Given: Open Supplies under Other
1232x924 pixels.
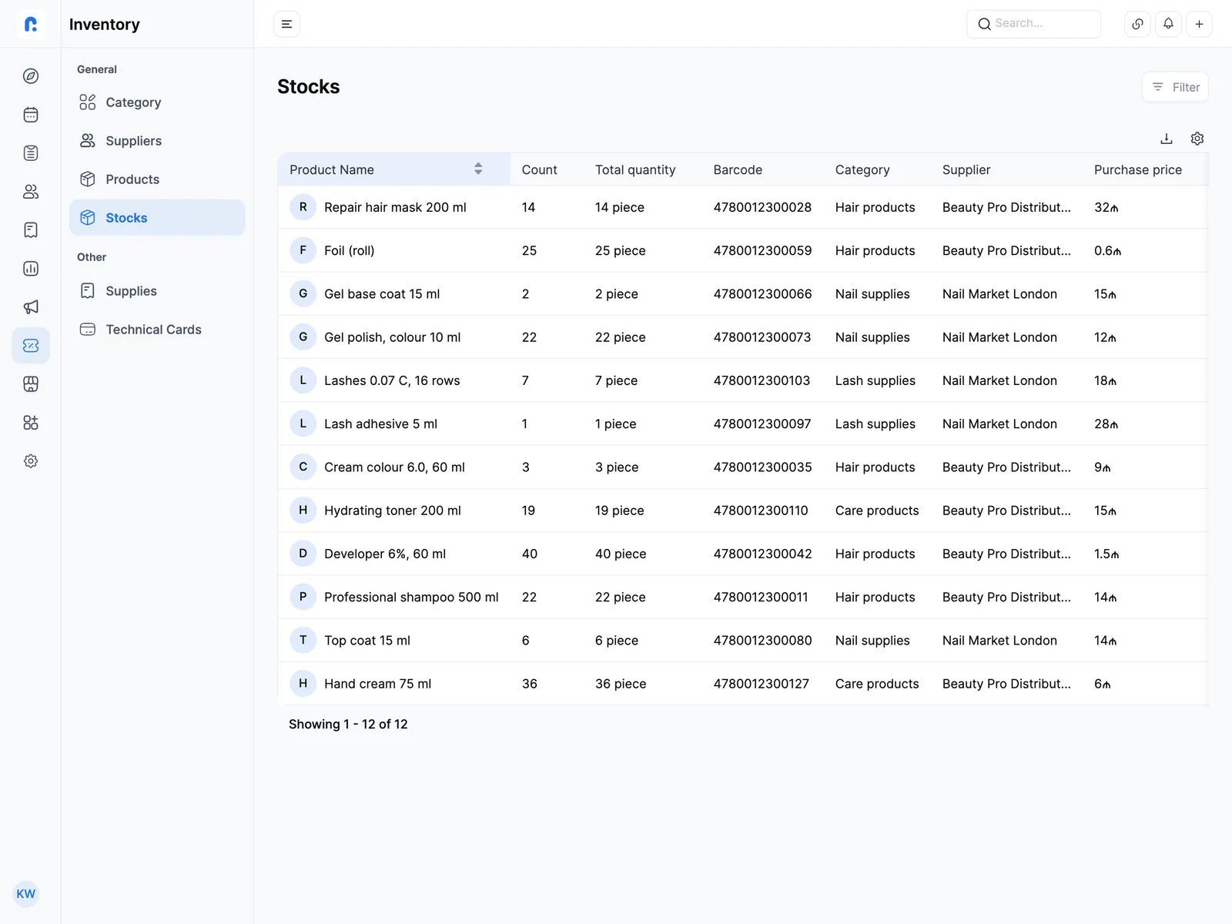Looking at the screenshot, I should pyautogui.click(x=157, y=291).
